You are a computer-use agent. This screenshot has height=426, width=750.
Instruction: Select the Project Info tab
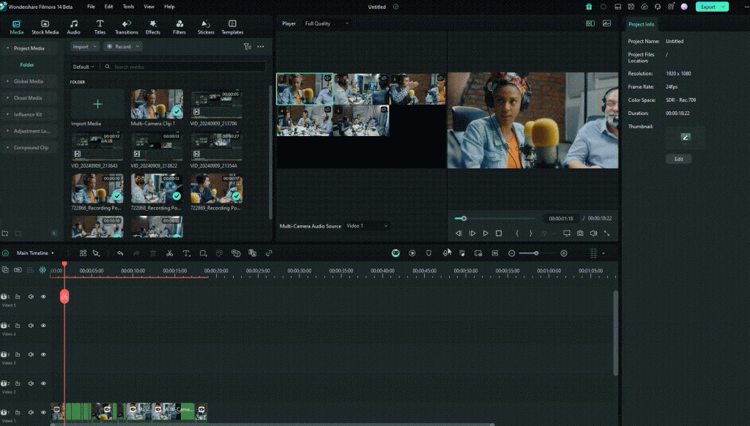point(641,24)
